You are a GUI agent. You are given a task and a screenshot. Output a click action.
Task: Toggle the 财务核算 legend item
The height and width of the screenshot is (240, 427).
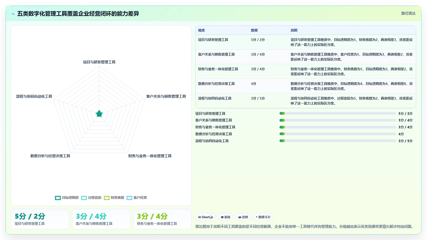click(114, 198)
